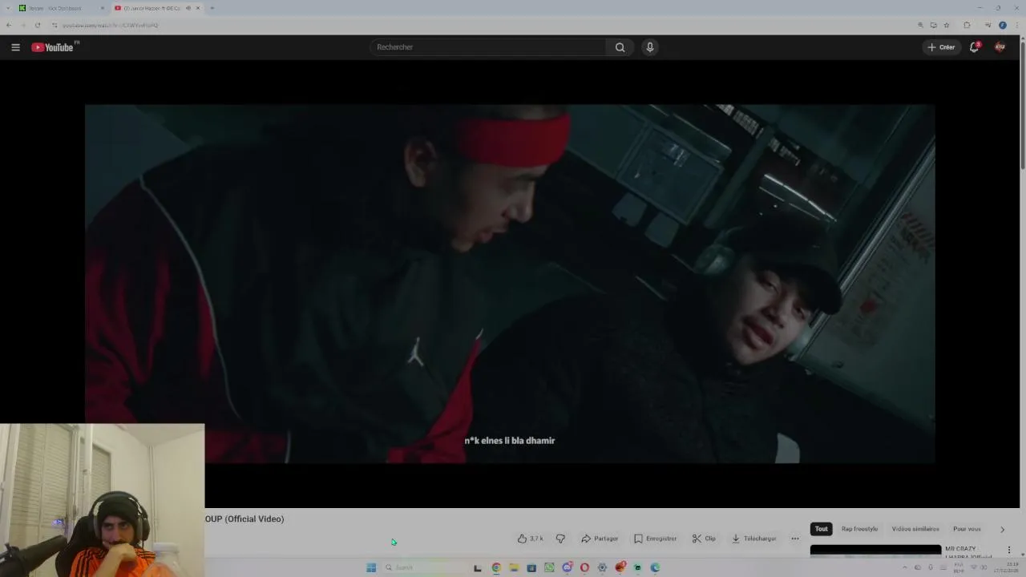Show hidden system tray icons
1026x577 pixels.
[x=905, y=567]
